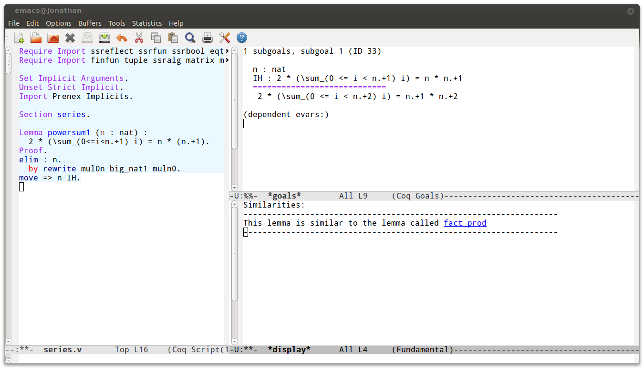The image size is (644, 368).
Task: Click the Save As icon with green arrow
Action: click(x=104, y=38)
